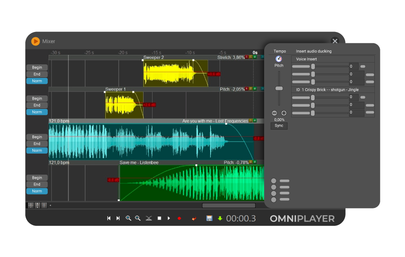Screen dimensions: 405x257
Task: Click the -15 s mark on ruler
Action: point(156,53)
